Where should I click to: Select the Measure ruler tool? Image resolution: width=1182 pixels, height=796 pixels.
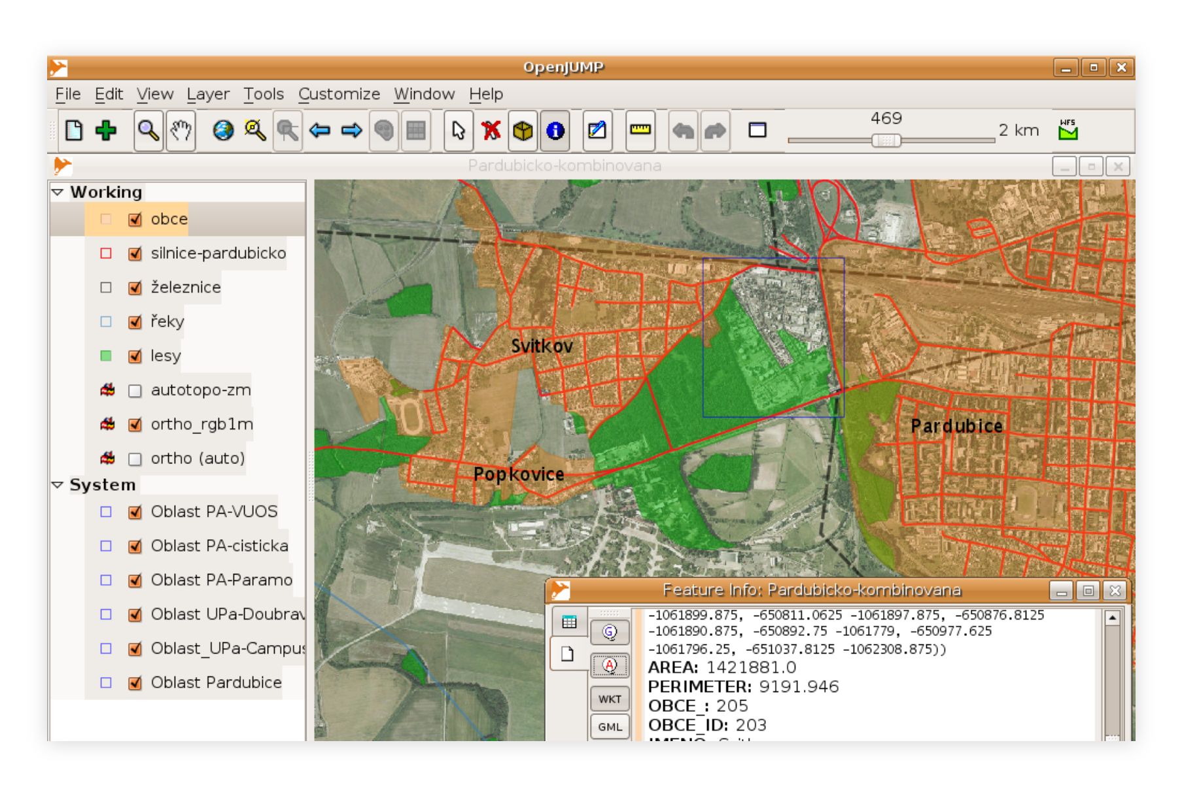tap(640, 131)
